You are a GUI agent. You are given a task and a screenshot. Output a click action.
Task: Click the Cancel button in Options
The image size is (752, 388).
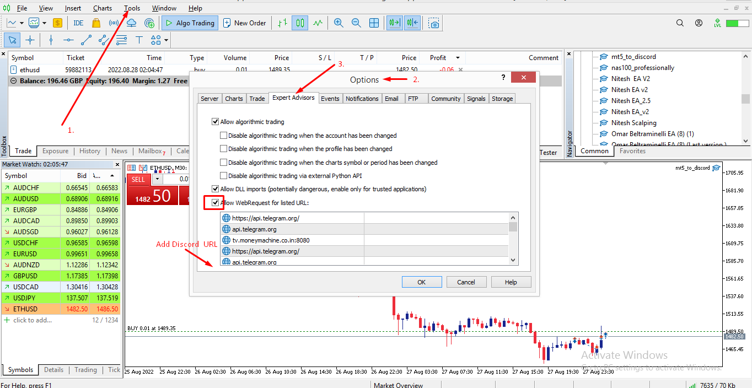(x=466, y=282)
